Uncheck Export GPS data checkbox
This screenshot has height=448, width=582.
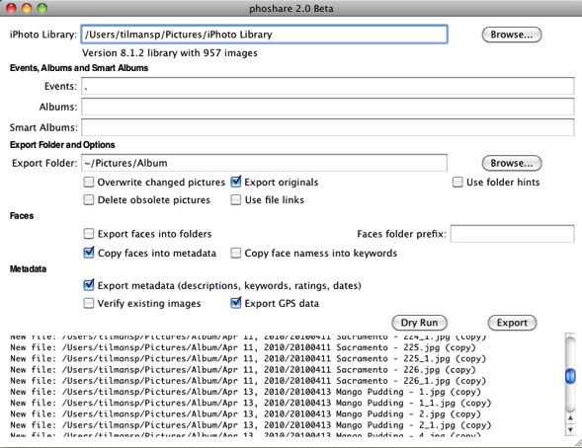pyautogui.click(x=236, y=303)
